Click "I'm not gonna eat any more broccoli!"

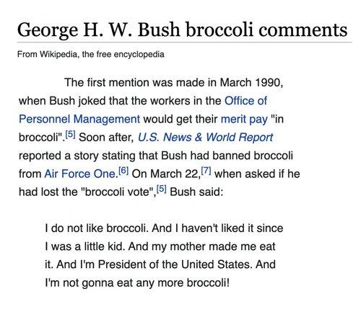[137, 282]
